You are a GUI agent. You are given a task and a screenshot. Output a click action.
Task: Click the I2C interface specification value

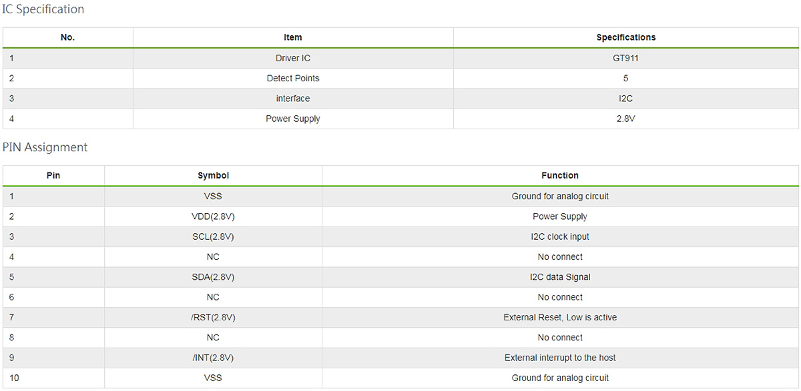click(x=625, y=99)
